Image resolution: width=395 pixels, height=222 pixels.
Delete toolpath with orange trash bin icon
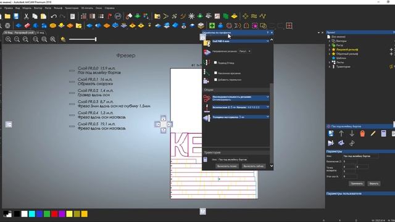point(362,134)
